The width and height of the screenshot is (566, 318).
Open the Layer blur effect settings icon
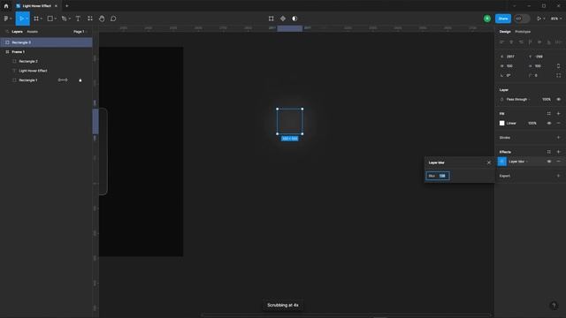coord(502,162)
